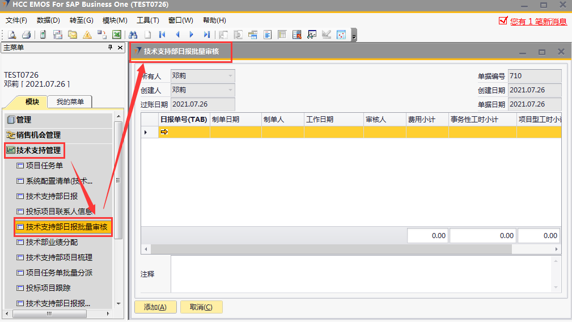Image resolution: width=572 pixels, height=322 pixels.
Task: Go to the next record arrow
Action: pos(192,35)
